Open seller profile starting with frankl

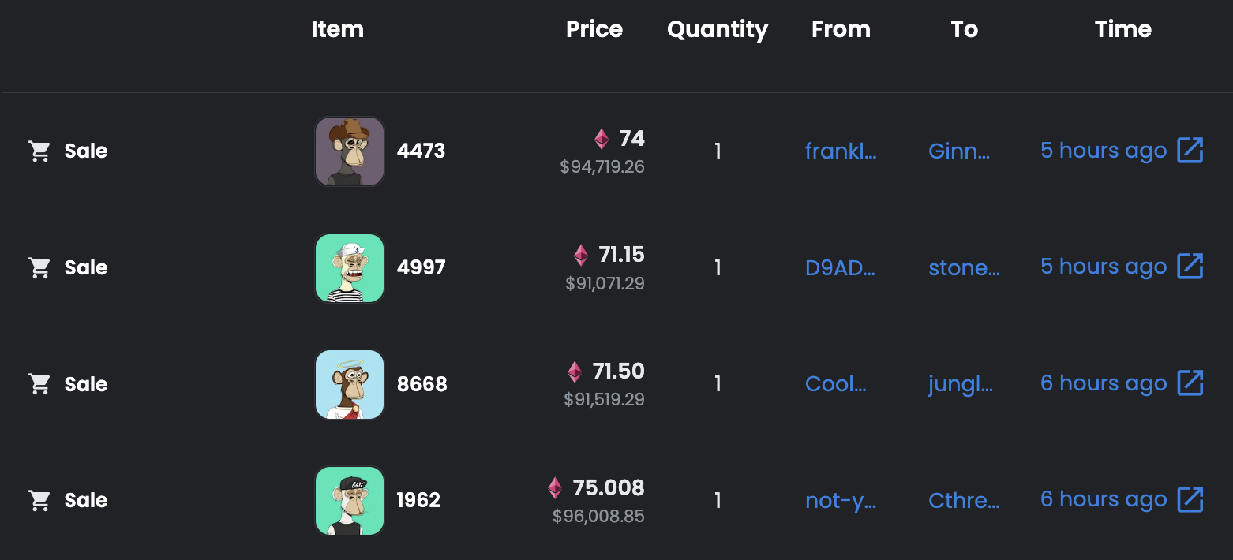click(x=841, y=151)
